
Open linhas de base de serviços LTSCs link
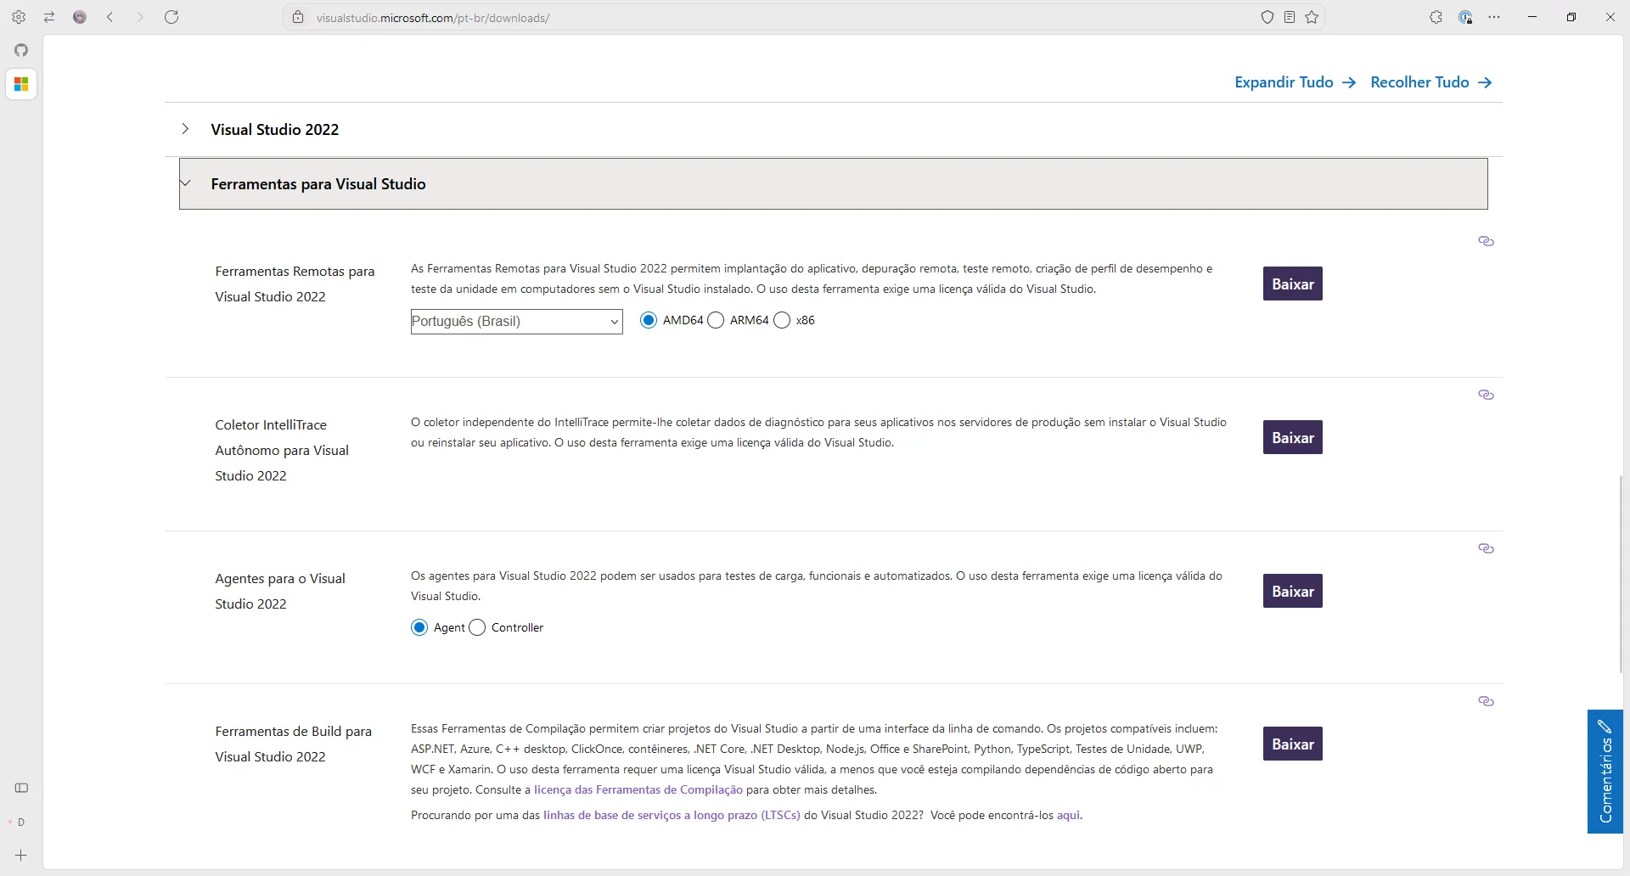672,815
